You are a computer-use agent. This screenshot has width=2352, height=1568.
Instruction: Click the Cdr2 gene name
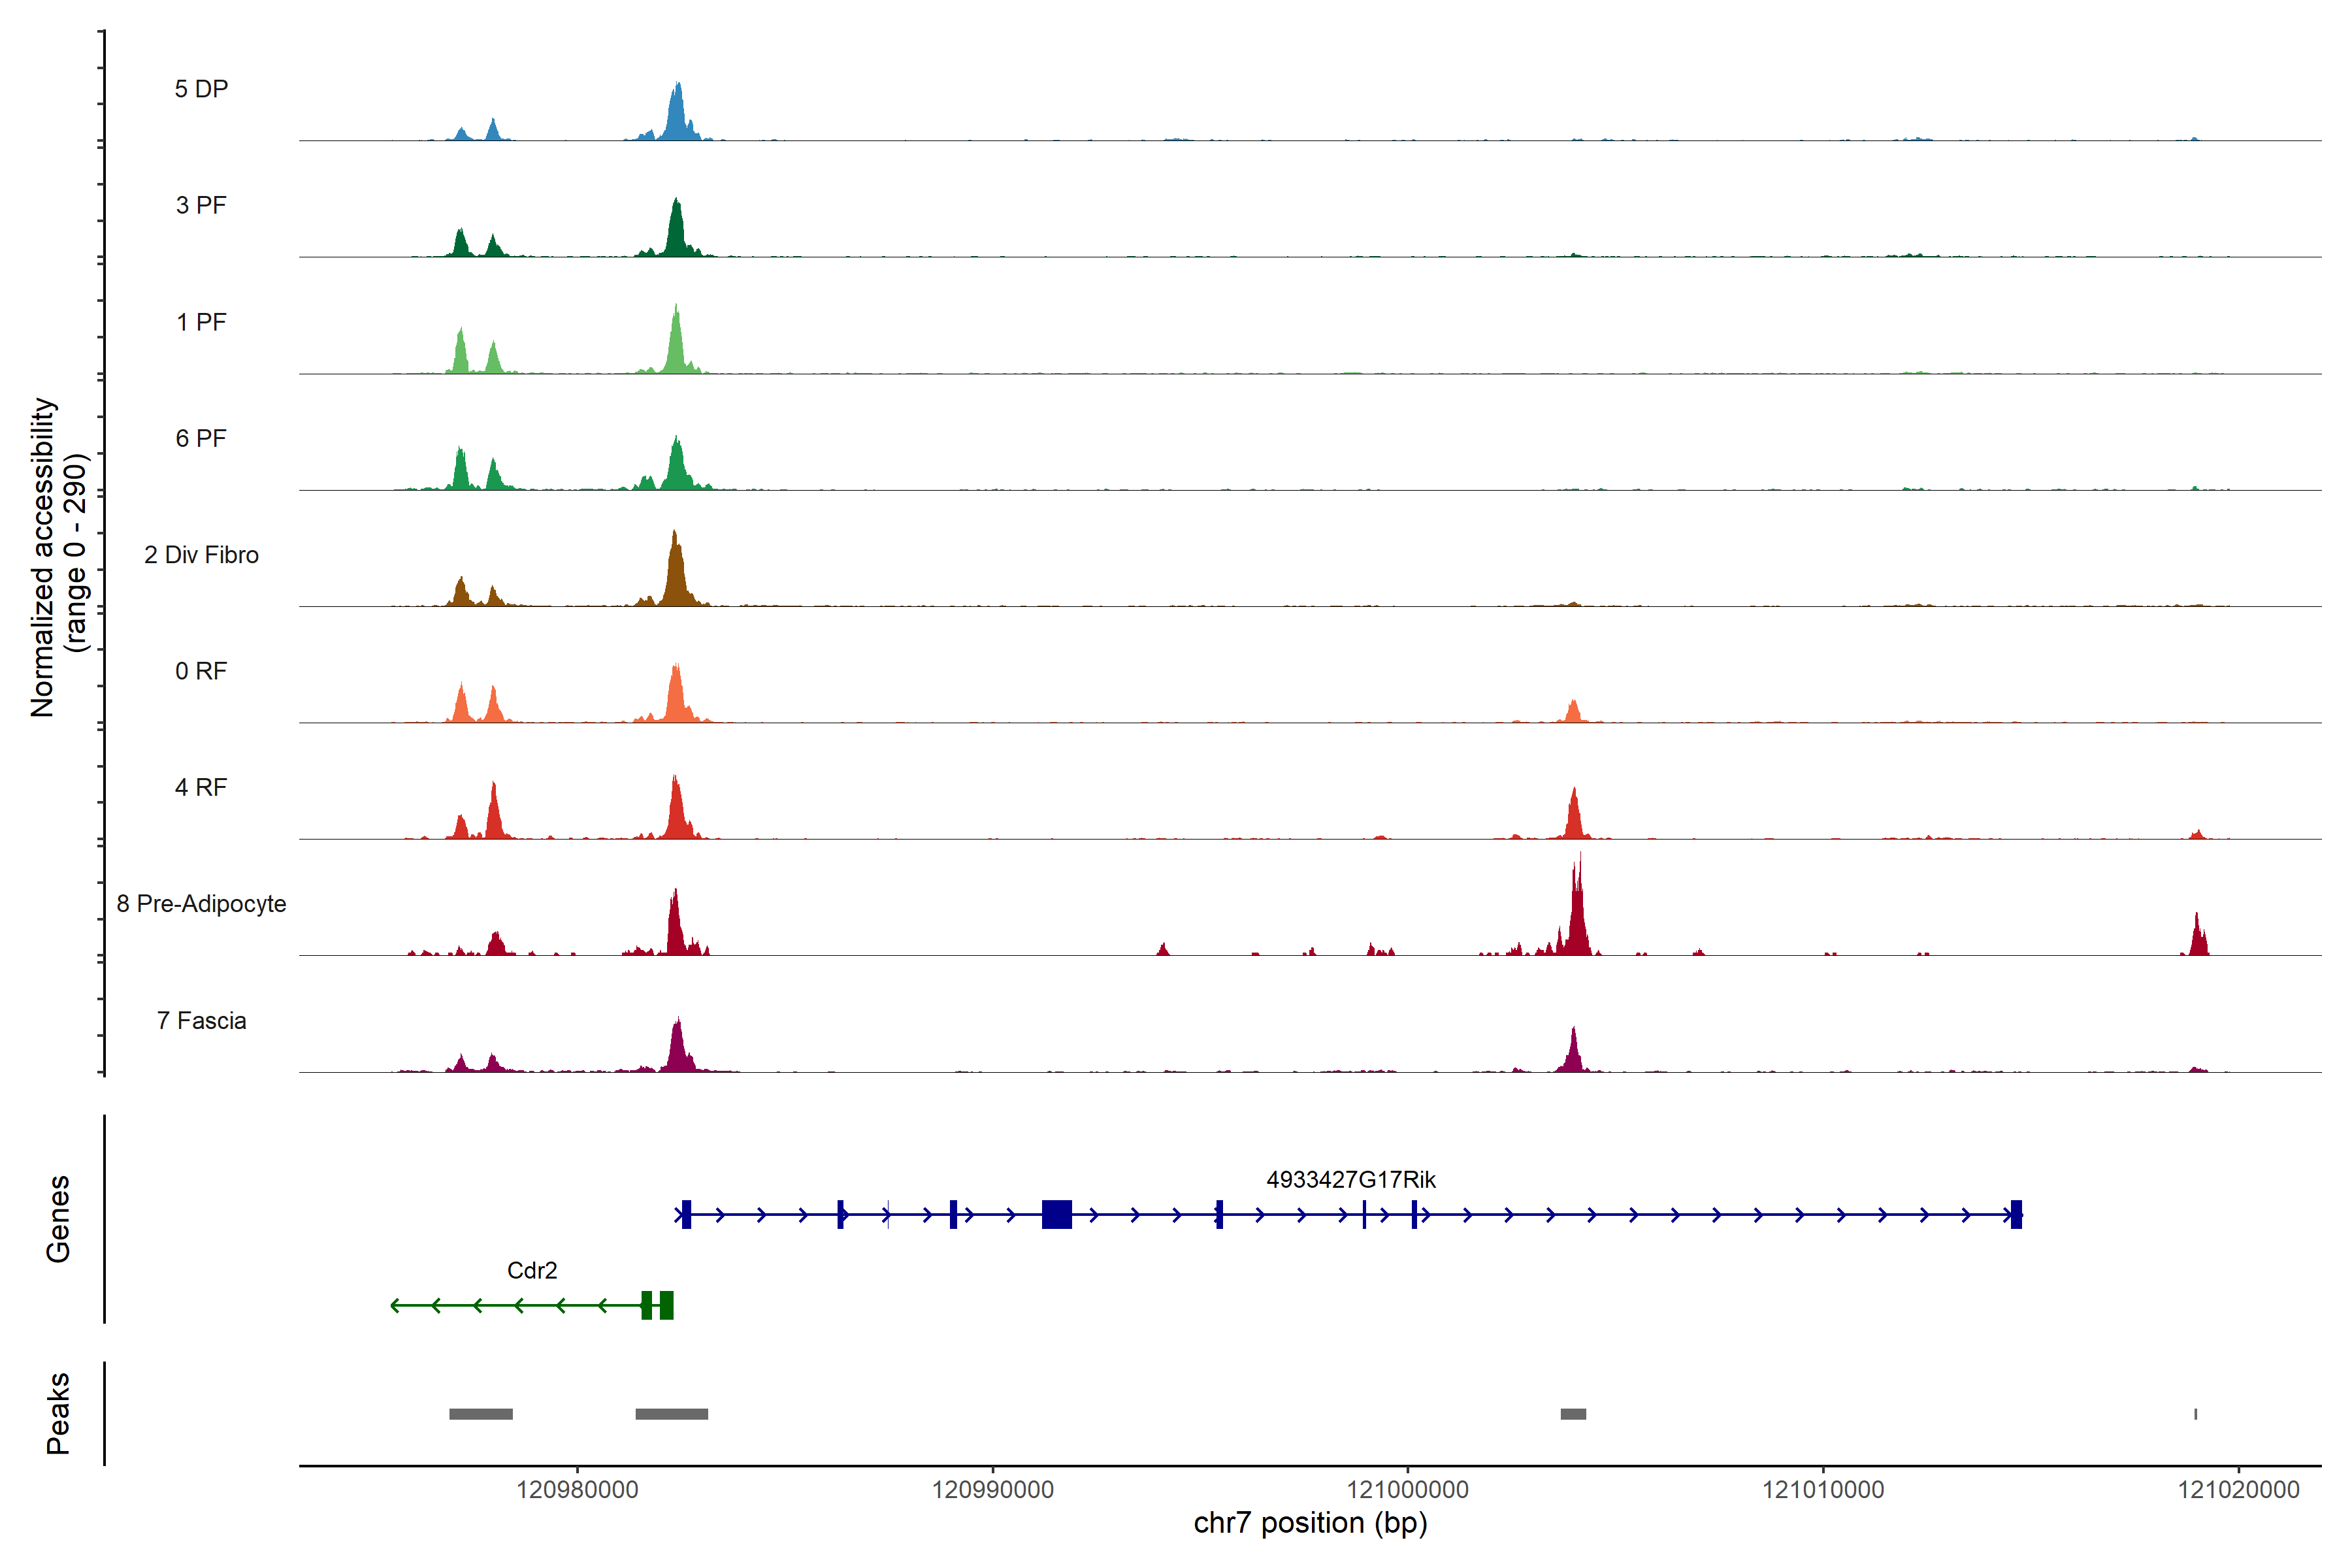(x=532, y=1270)
